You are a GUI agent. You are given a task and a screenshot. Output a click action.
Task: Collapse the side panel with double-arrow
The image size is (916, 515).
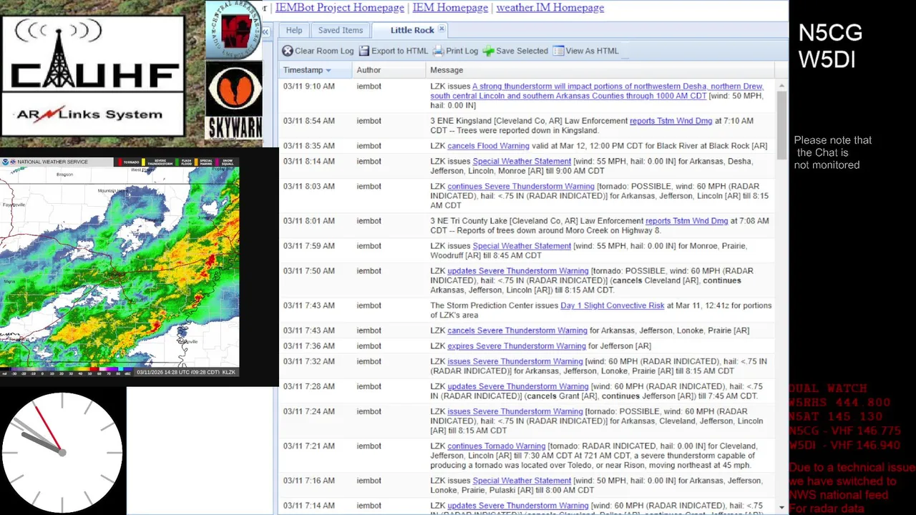pyautogui.click(x=265, y=32)
